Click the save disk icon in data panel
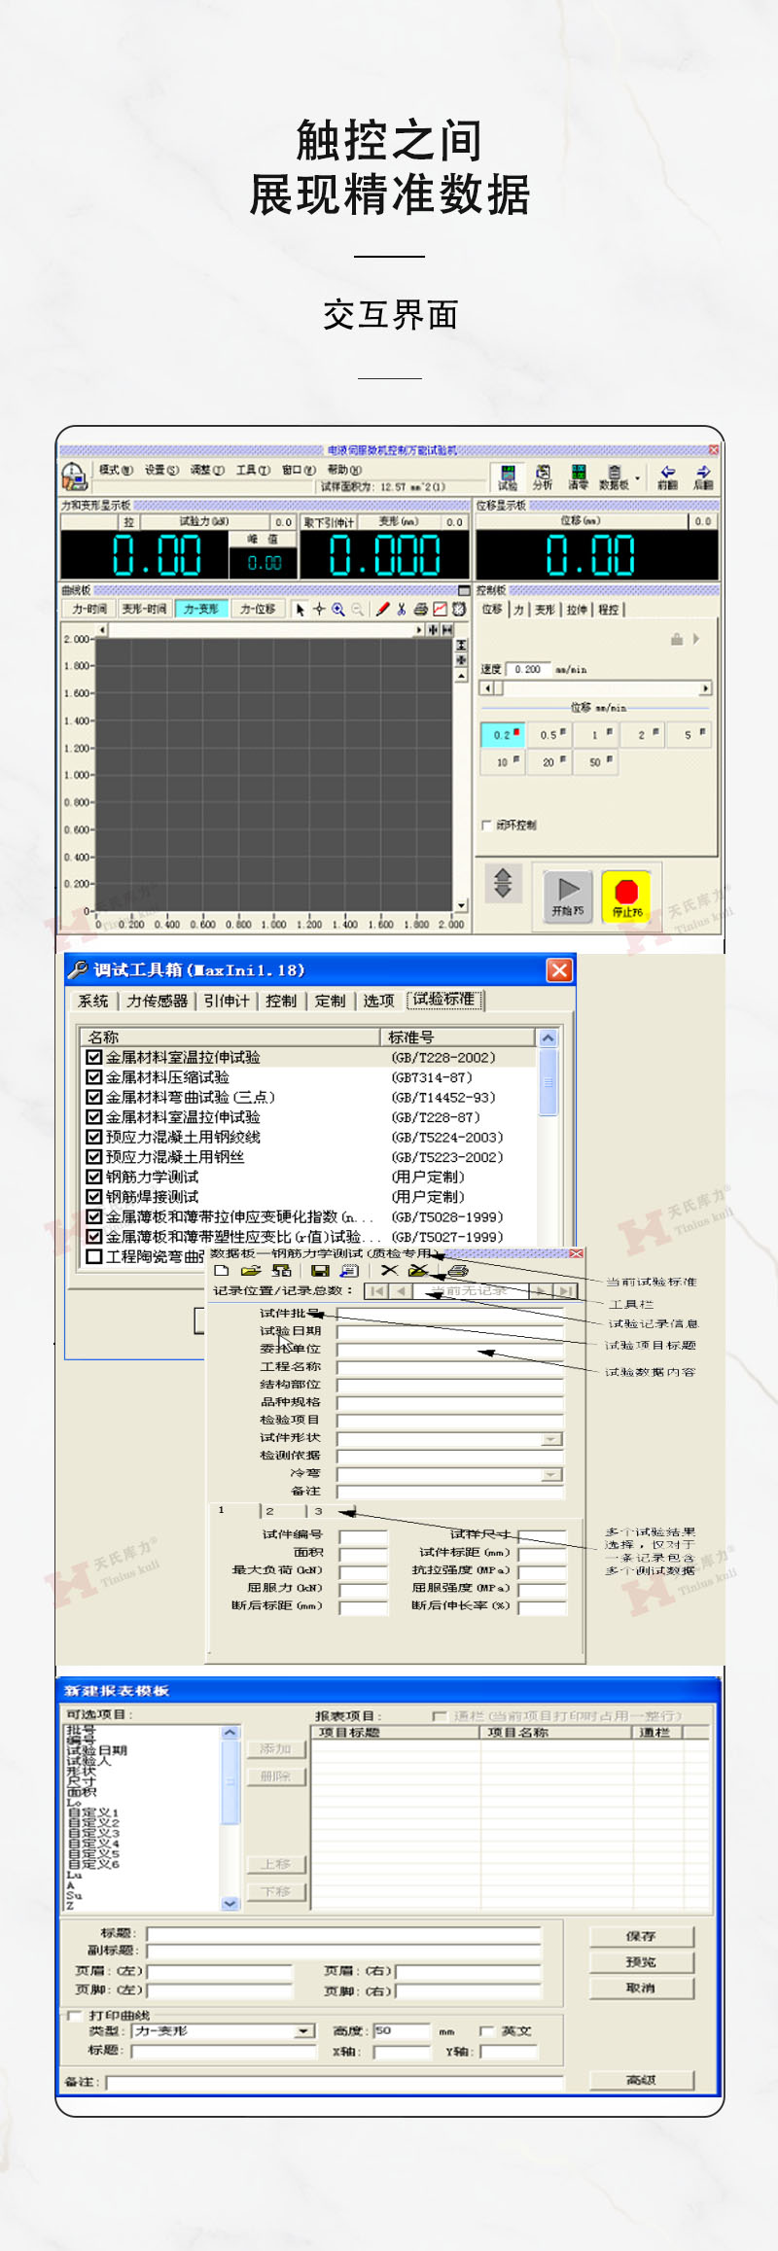The height and width of the screenshot is (2251, 778). pyautogui.click(x=320, y=1270)
